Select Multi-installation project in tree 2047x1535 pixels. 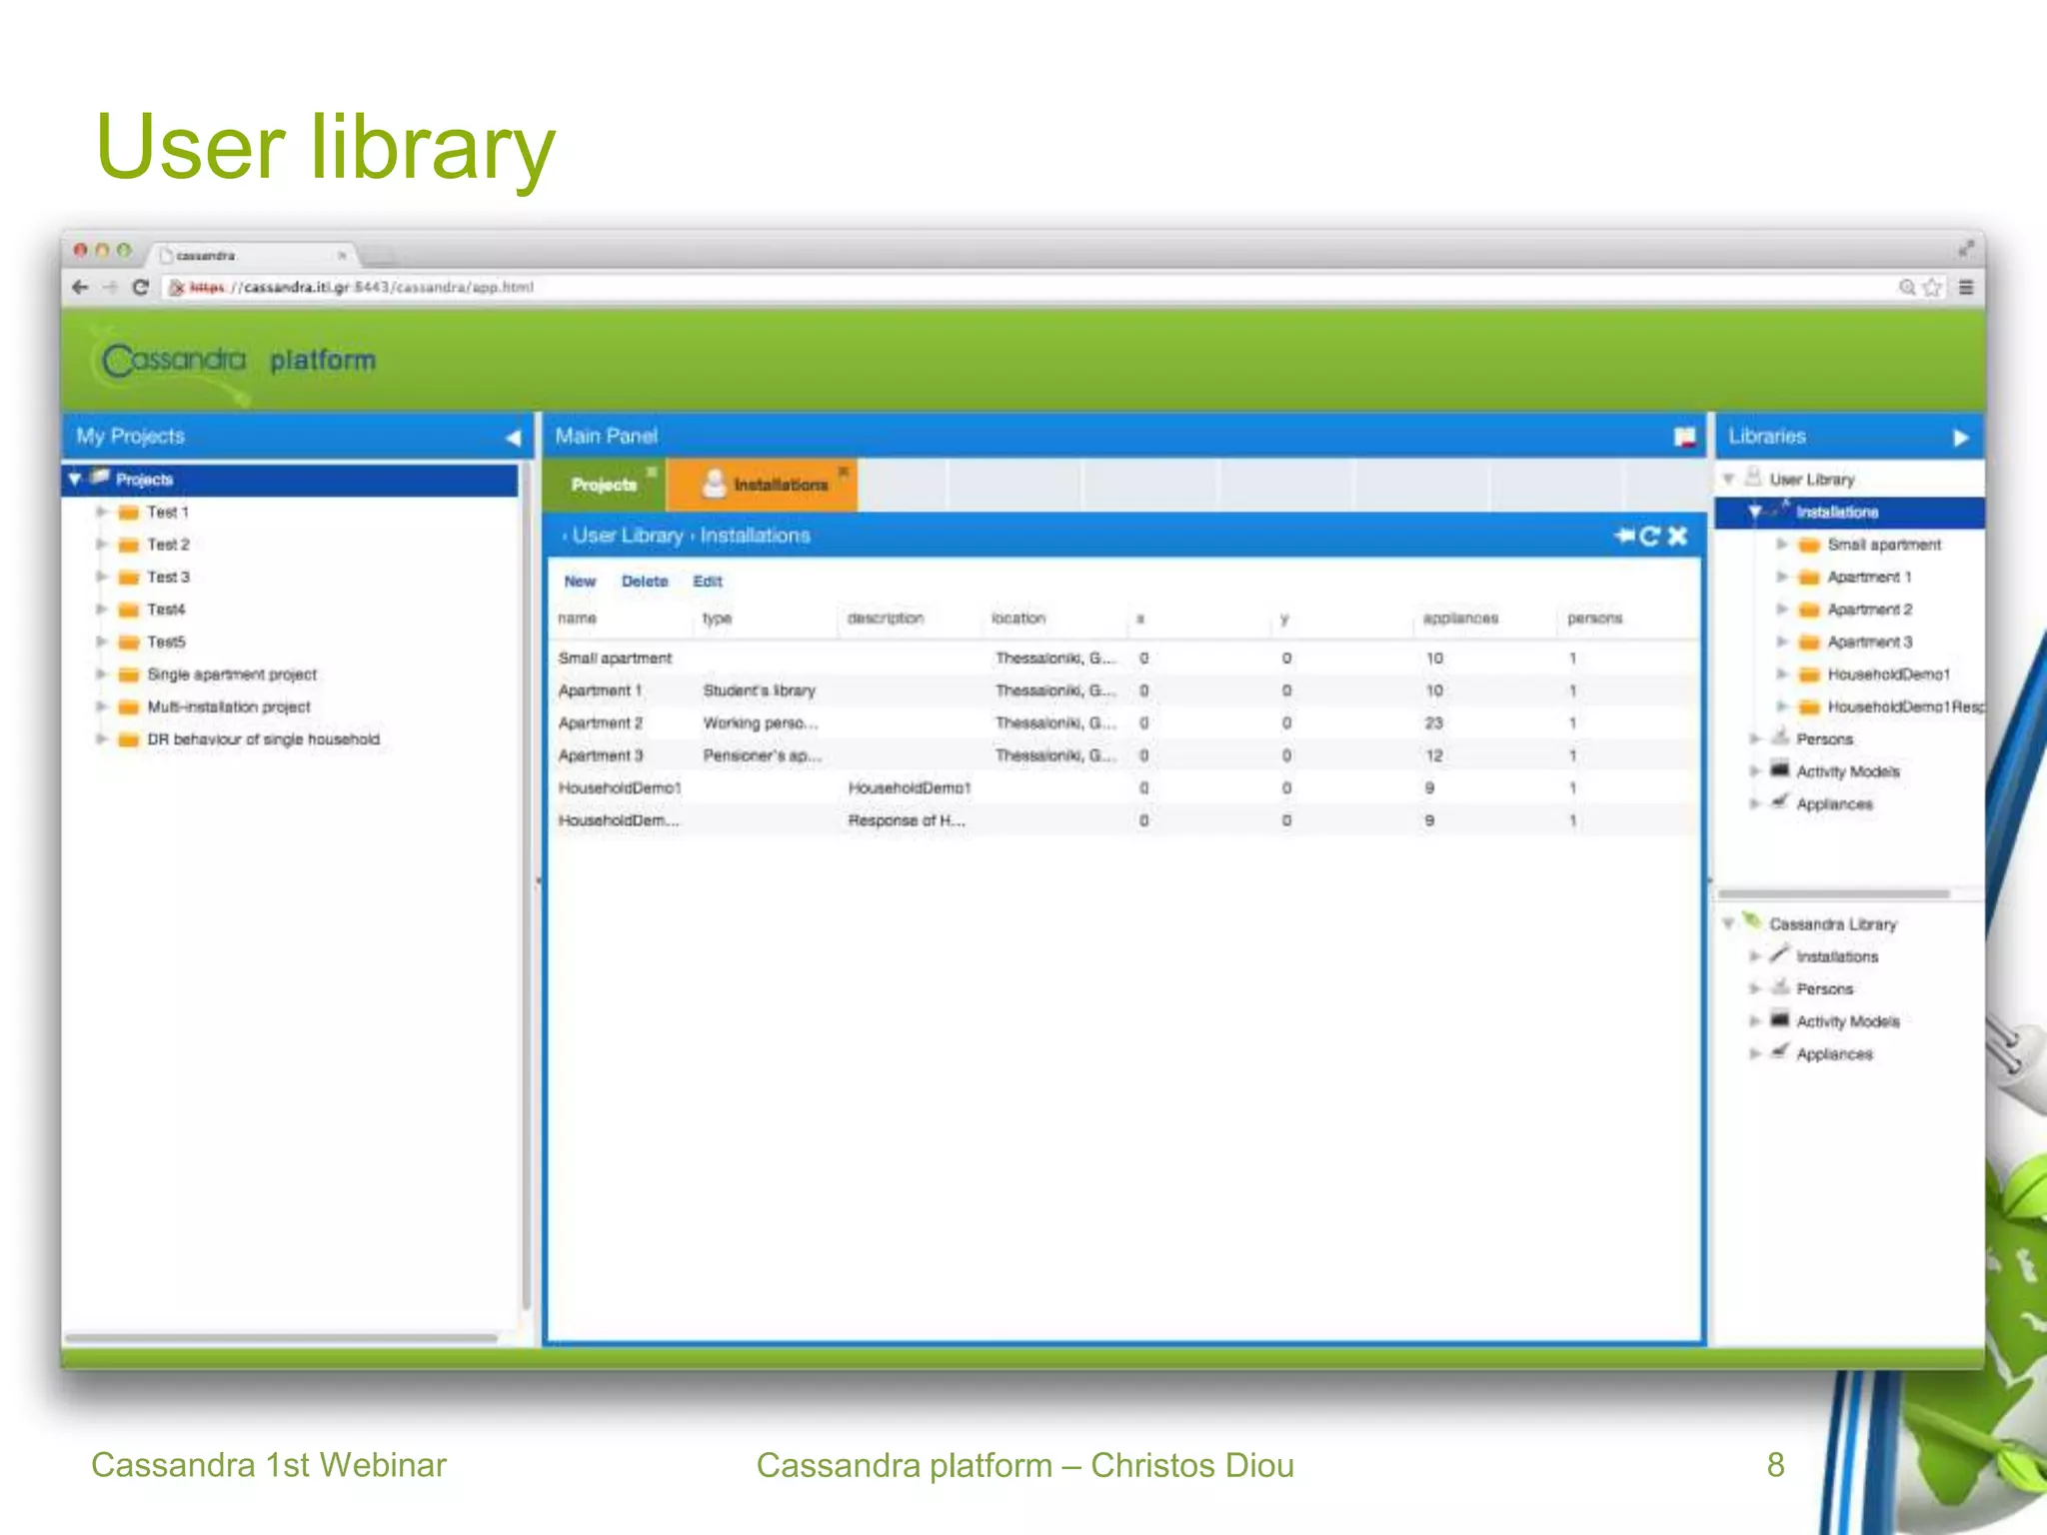pyautogui.click(x=229, y=708)
